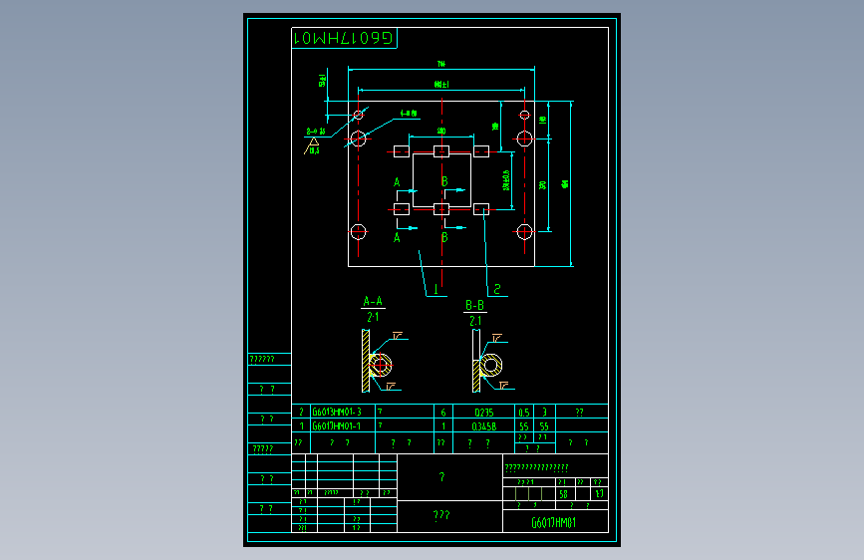
Task: Select the A-A sectional weld detail drawing
Action: pos(384,361)
